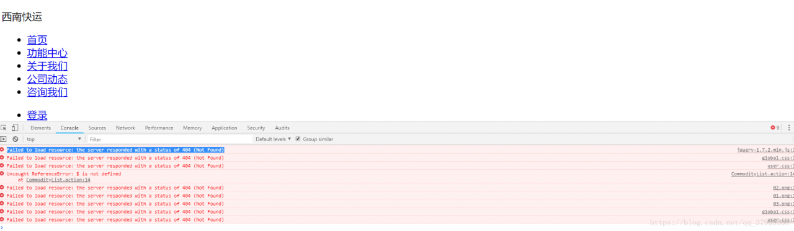The width and height of the screenshot is (794, 231).
Task: Click the 咨询我们 link
Action: click(47, 92)
